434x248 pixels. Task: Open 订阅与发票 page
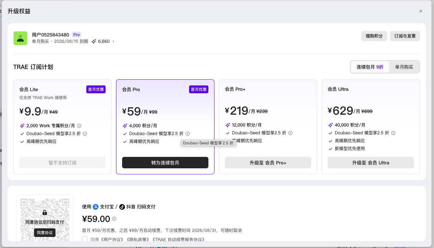[x=405, y=36]
